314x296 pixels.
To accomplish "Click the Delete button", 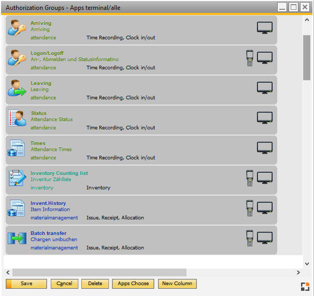I will point(95,284).
